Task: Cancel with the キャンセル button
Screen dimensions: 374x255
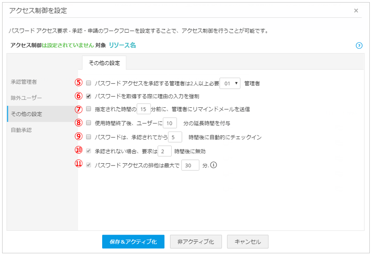Action: [248, 242]
